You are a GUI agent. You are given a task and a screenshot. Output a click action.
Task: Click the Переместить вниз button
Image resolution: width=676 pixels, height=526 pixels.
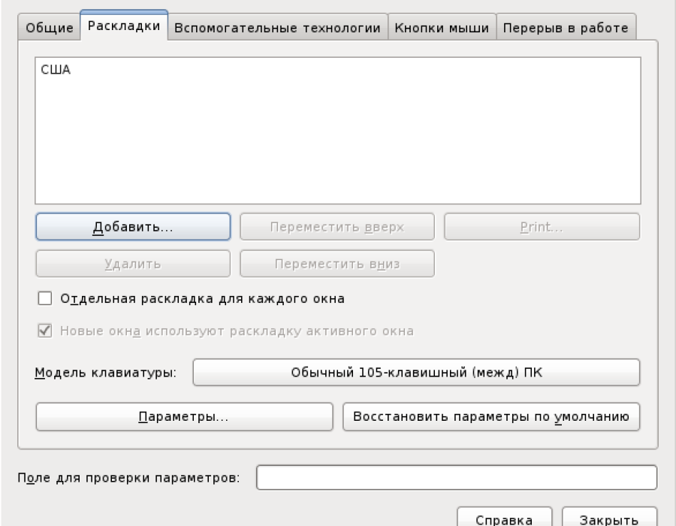pos(337,264)
